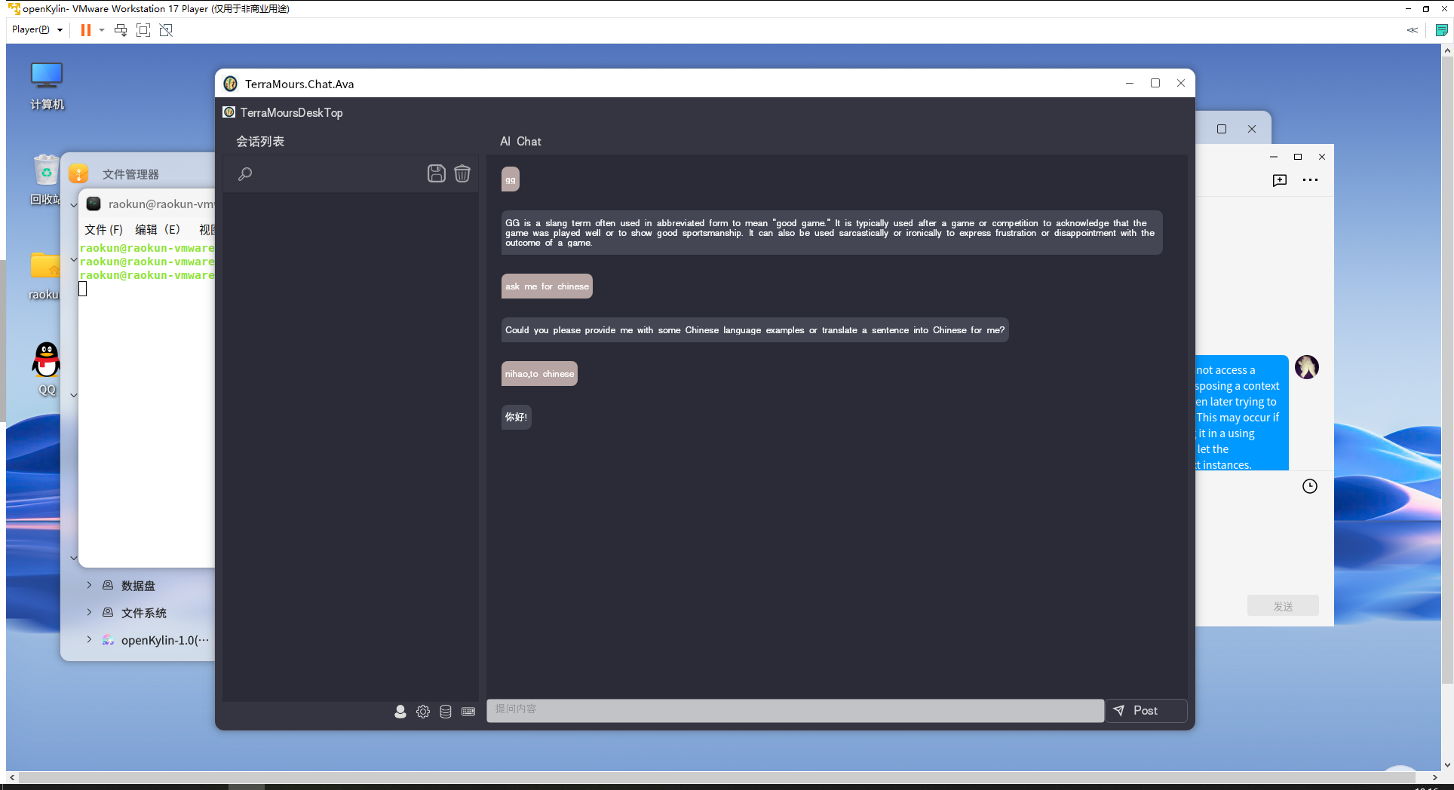Image resolution: width=1454 pixels, height=790 pixels.
Task: Click the delete conversation trash icon
Action: click(462, 173)
